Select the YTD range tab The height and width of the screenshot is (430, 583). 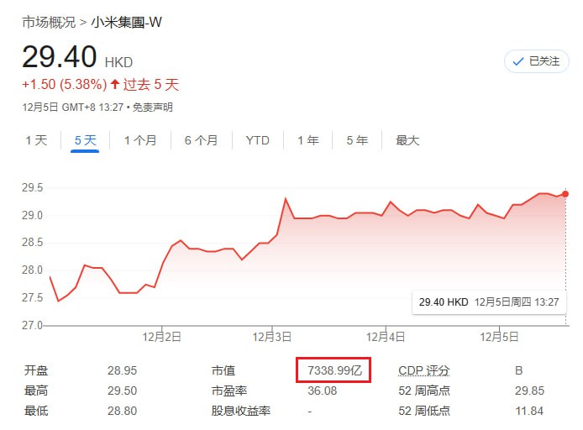pos(257,140)
